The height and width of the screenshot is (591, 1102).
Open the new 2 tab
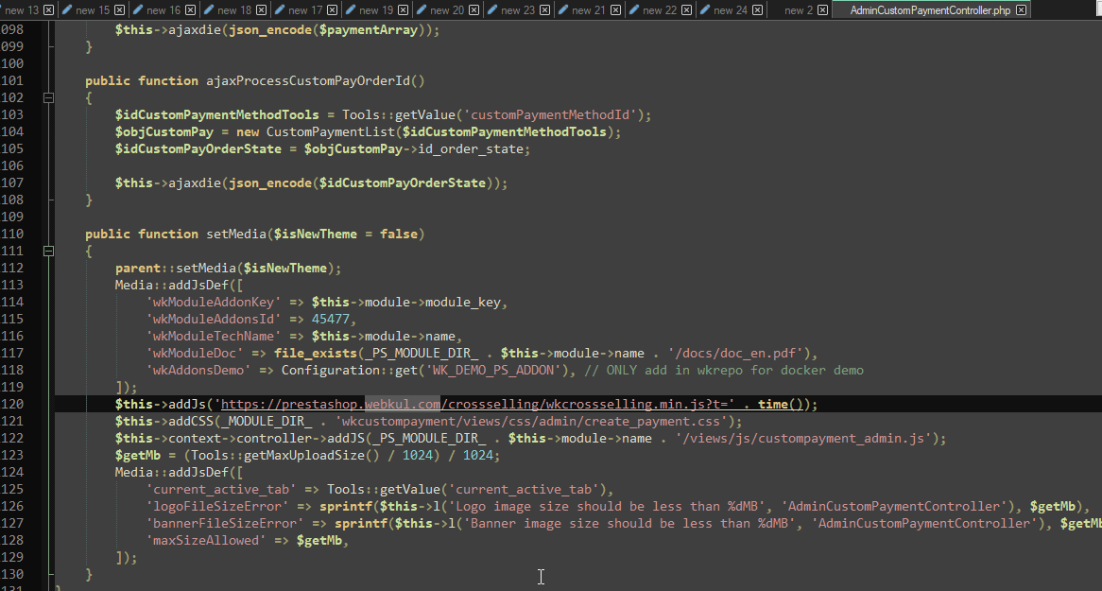coord(799,9)
